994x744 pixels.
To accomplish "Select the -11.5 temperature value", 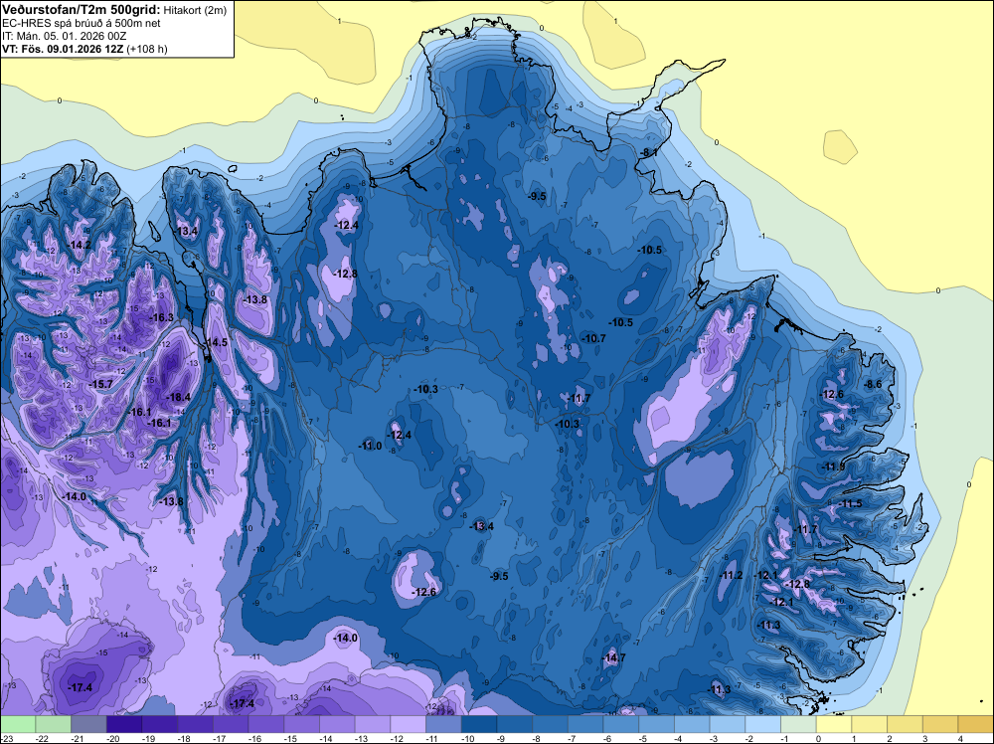I will coord(851,503).
